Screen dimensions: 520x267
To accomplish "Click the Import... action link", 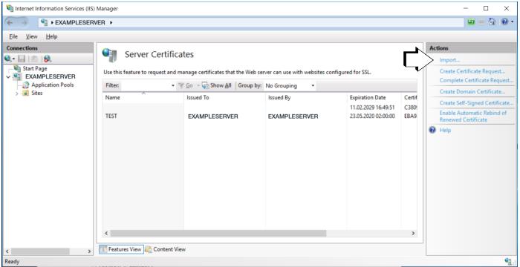I will point(449,60).
